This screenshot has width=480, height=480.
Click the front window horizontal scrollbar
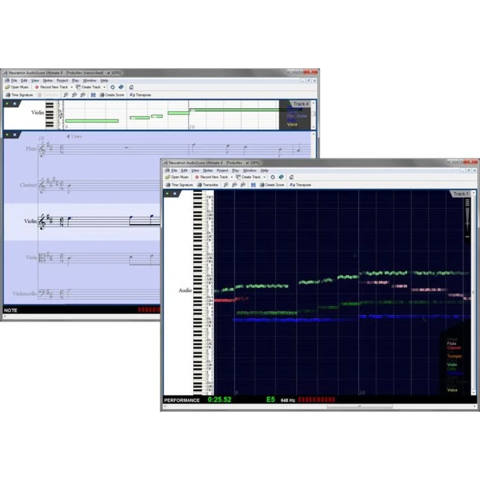click(x=359, y=407)
